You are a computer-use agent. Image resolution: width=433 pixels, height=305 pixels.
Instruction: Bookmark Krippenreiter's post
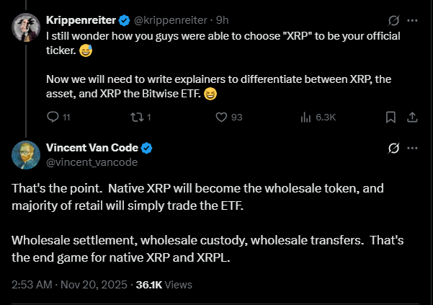click(x=390, y=117)
